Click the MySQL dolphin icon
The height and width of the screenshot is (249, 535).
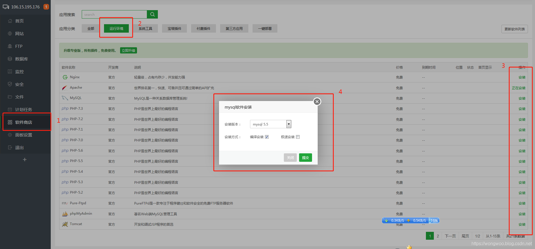pos(65,98)
